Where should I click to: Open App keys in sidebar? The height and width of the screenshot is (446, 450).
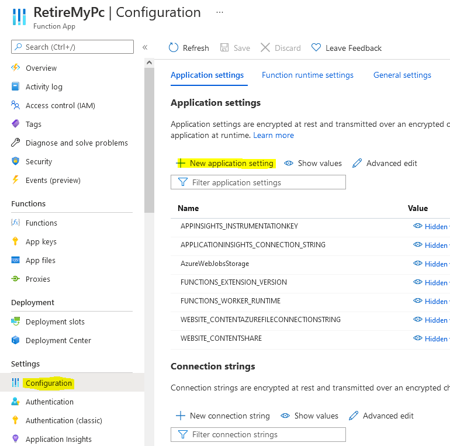click(x=41, y=241)
